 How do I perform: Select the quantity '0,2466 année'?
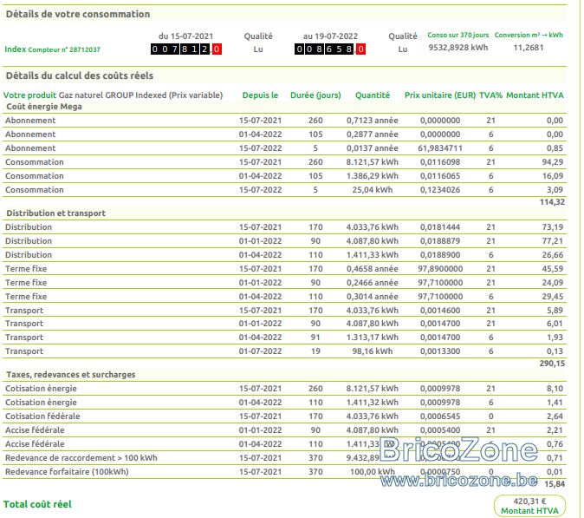373,283
